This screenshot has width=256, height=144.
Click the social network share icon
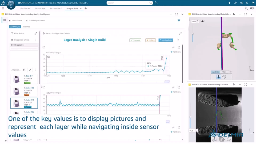point(241,3)
